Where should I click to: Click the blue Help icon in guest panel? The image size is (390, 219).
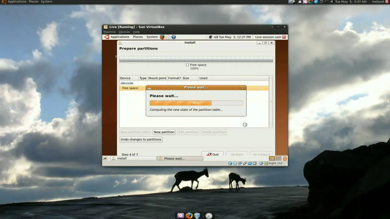pos(174,37)
